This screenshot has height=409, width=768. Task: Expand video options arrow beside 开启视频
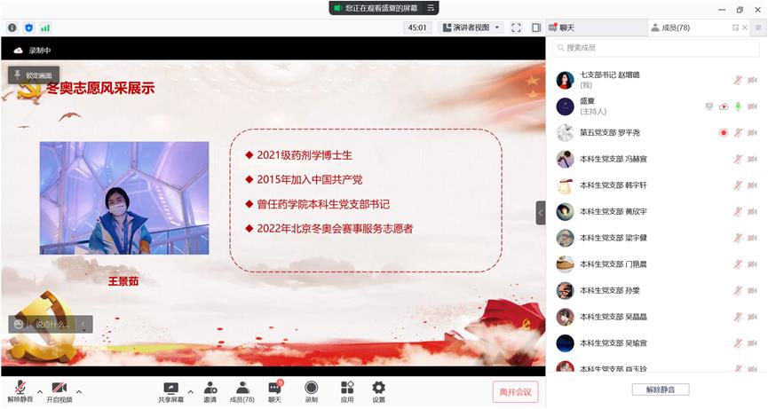[79, 390]
